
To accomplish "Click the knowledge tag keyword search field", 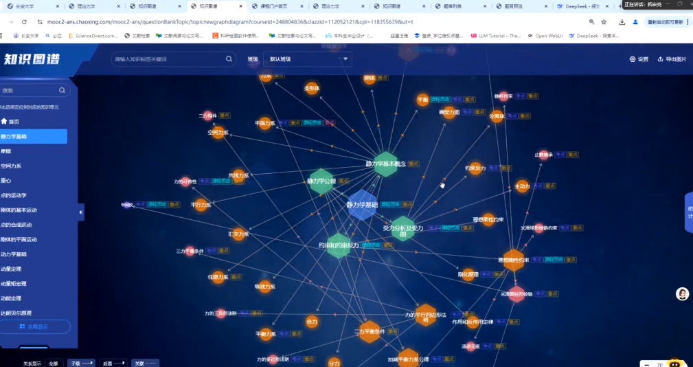I will [168, 59].
